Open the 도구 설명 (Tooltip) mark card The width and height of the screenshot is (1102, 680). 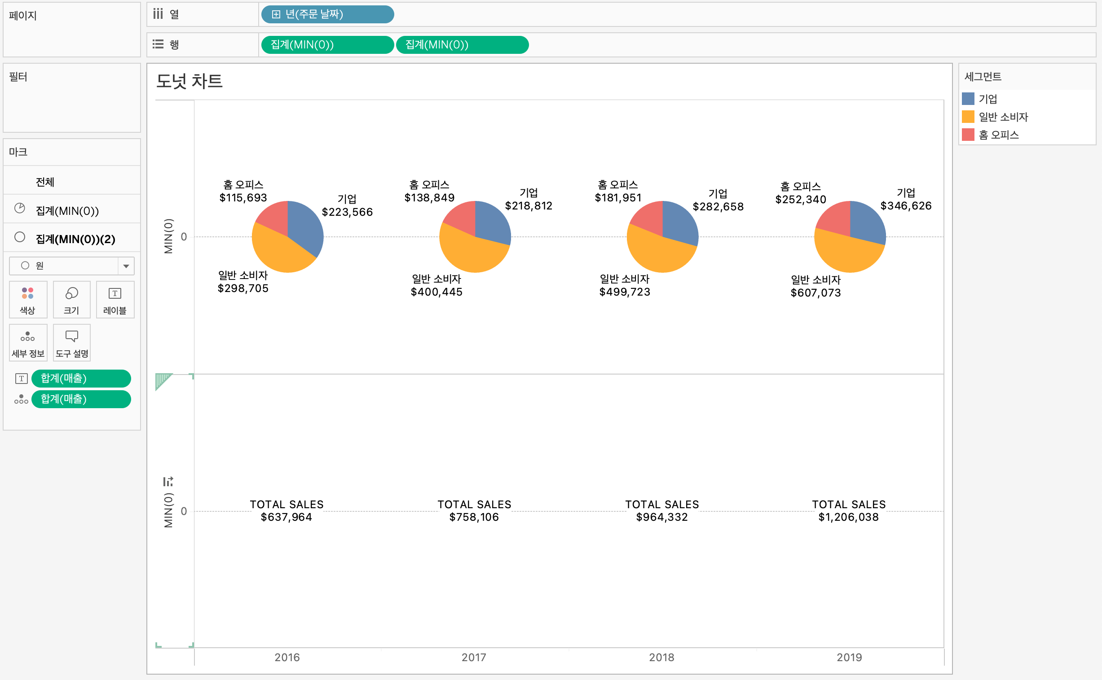click(71, 343)
